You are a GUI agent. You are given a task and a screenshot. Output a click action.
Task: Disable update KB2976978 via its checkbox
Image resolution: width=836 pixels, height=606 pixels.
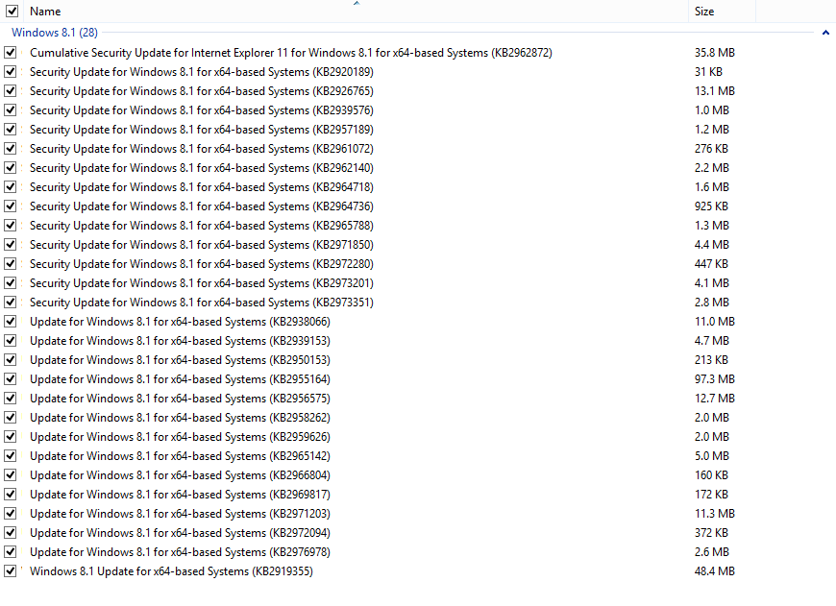tap(11, 552)
